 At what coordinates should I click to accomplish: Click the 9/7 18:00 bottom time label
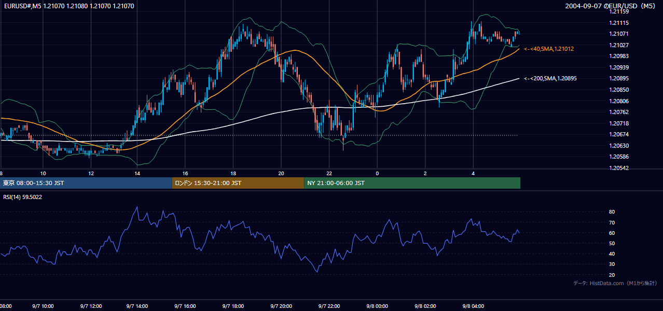coord(233,306)
